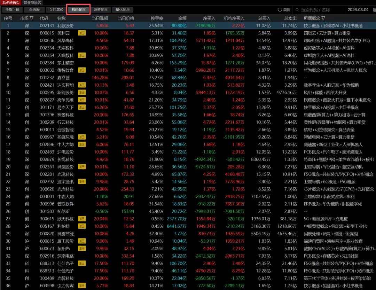Viewport: 376px width, 290px height.
Task: Open the 2026-08-04 date picker
Action: 358,10
